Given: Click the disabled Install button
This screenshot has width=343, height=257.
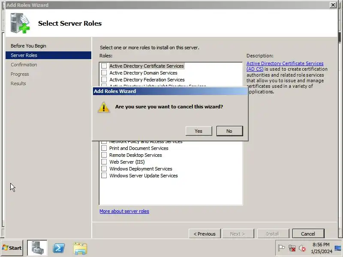Looking at the screenshot, I should click(273, 234).
